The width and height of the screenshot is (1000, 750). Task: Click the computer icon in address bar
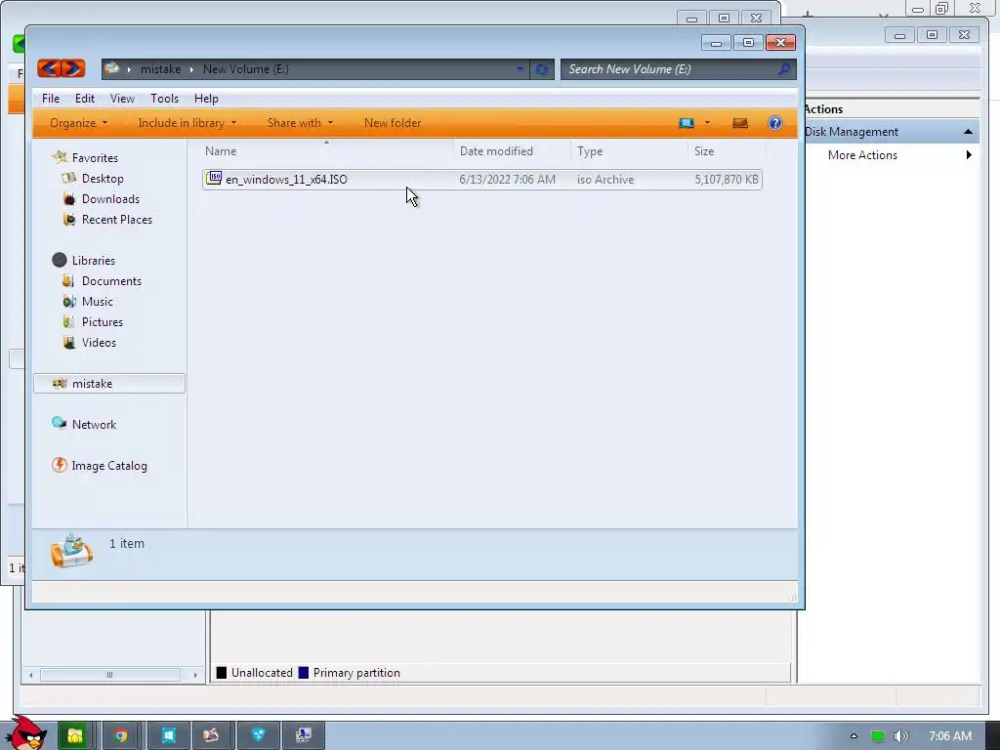[112, 68]
